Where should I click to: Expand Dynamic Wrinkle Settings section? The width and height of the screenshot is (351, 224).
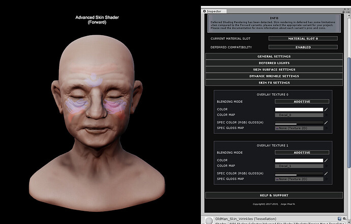(x=274, y=76)
